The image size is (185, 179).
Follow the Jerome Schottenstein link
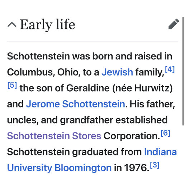pyautogui.click(x=76, y=104)
